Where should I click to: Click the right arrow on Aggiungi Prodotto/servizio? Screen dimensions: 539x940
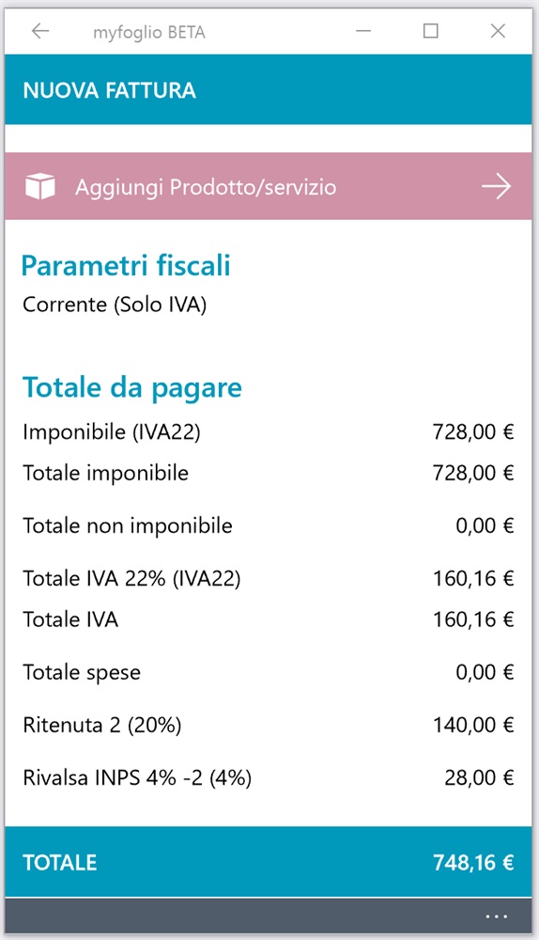point(496,186)
